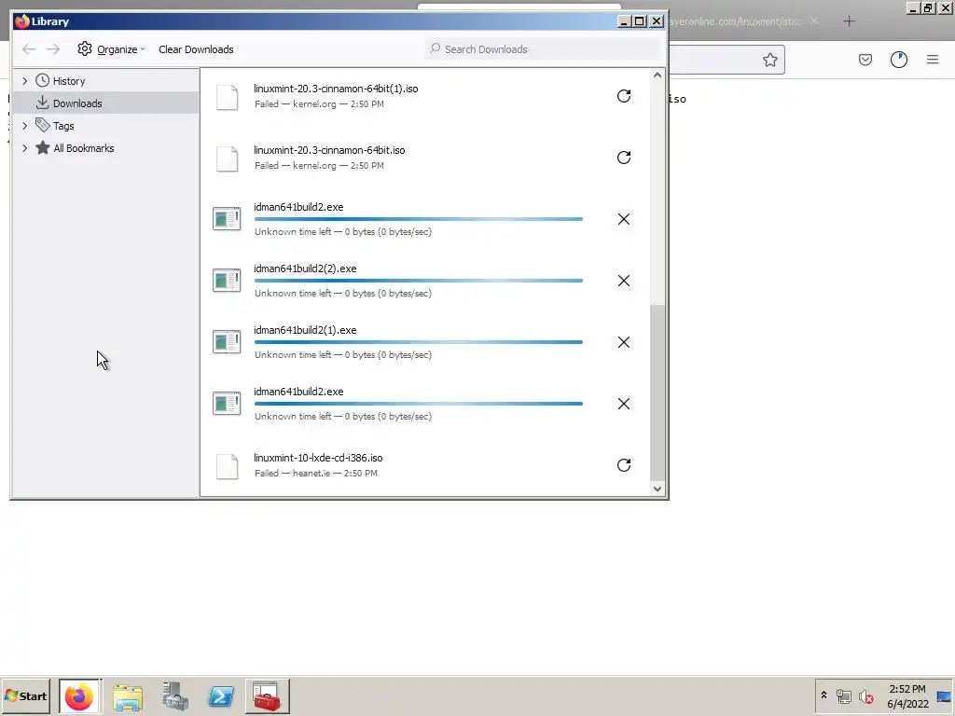This screenshot has width=955, height=716.
Task: Click volume icon in system tray
Action: [865, 696]
